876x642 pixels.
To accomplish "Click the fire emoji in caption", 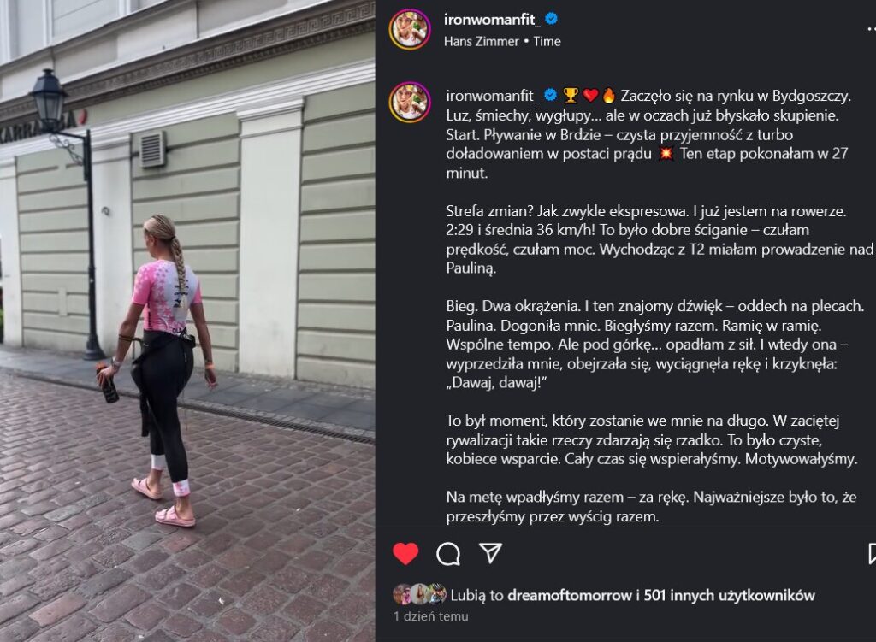I will coord(608,96).
